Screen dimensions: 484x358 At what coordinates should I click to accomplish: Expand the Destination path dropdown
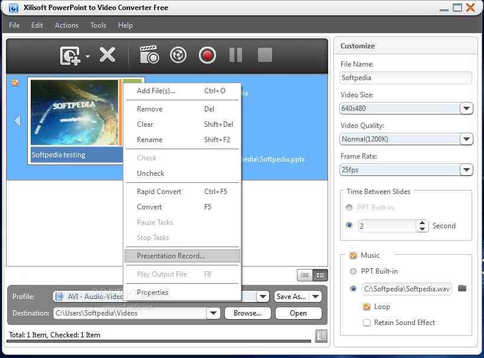pyautogui.click(x=213, y=313)
